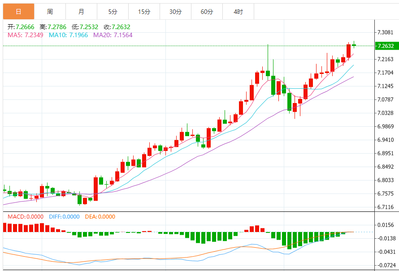This screenshot has width=399, height=271.
Task: Click the high price 高:7.2786
Action: click(53, 27)
